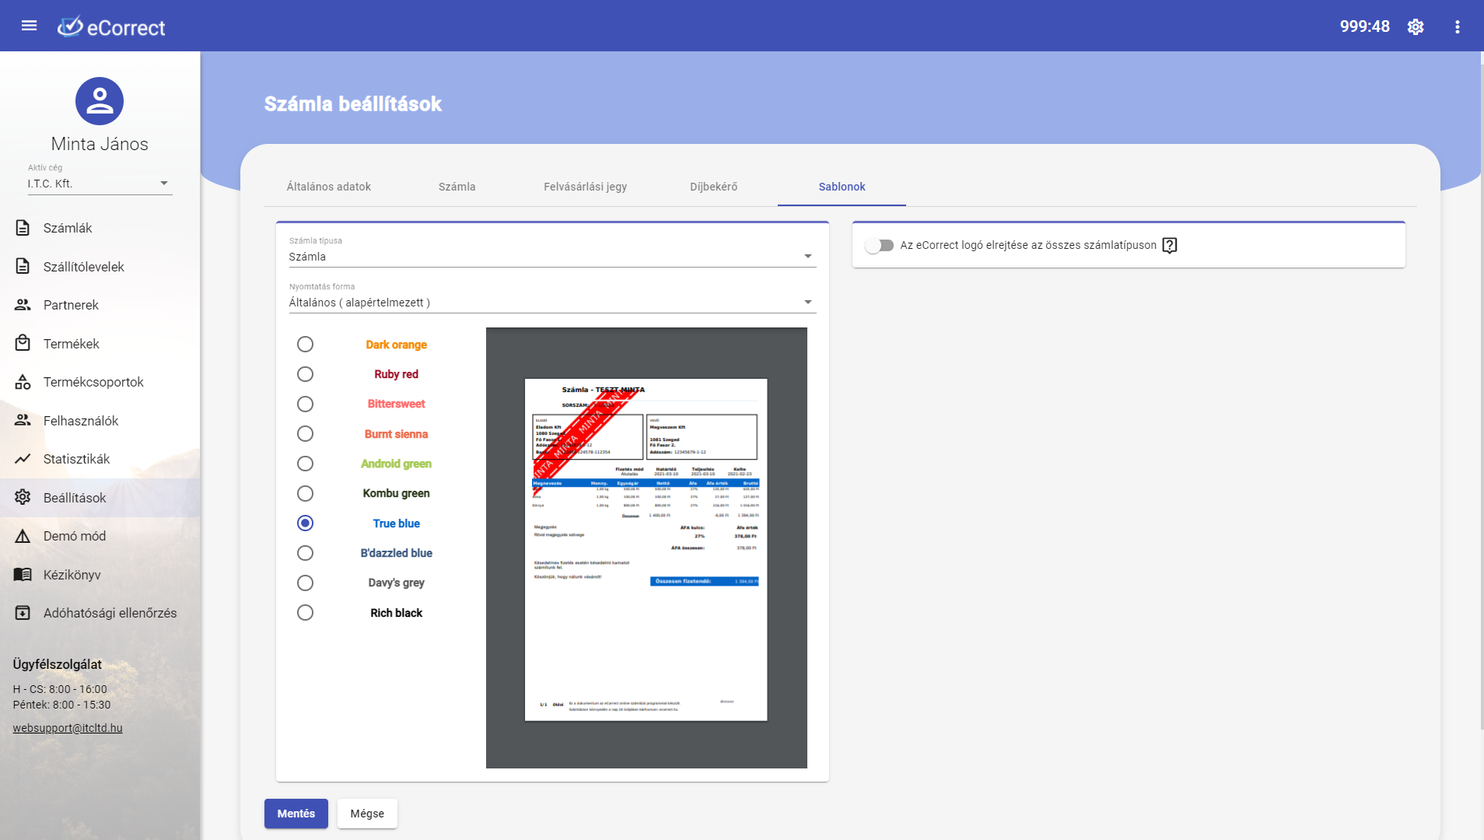This screenshot has width=1484, height=840.
Task: Open Szállítólevelek in the sidebar
Action: 100,267
